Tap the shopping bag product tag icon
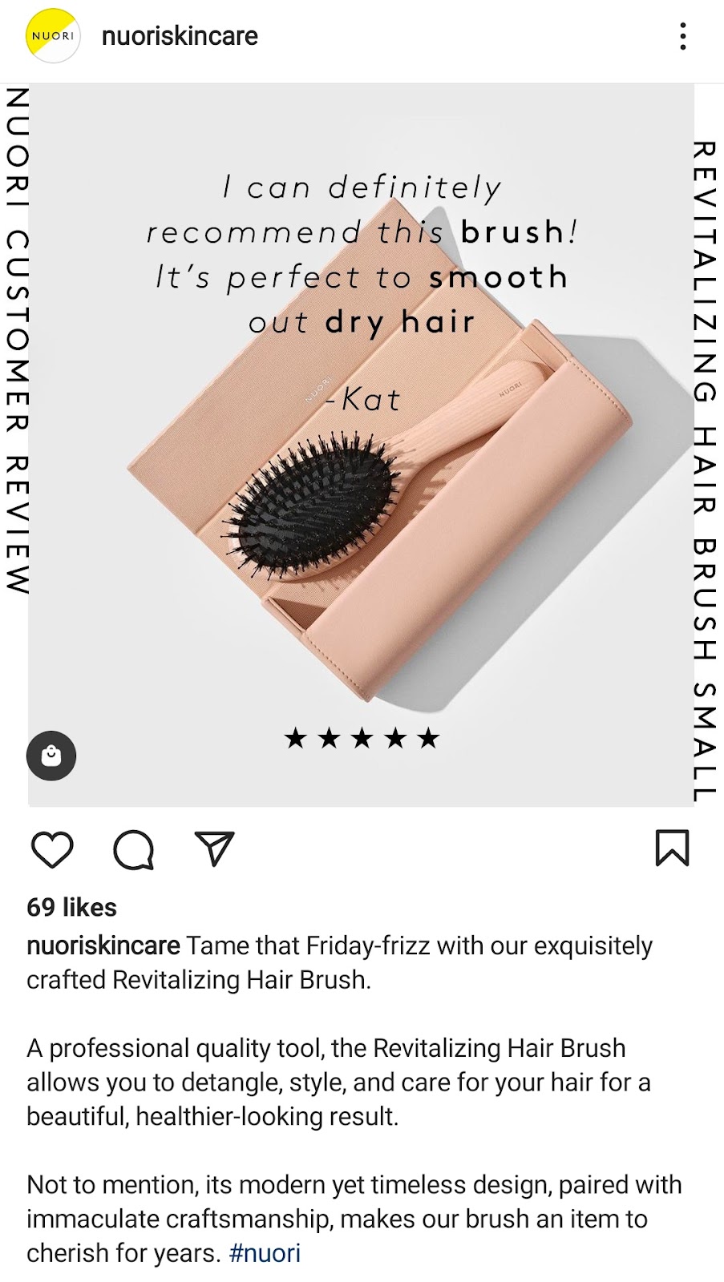Screen dimensions: 724x1282 pyautogui.click(x=51, y=756)
